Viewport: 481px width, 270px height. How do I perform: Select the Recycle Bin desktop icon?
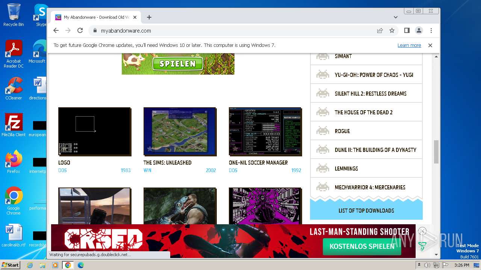14,15
